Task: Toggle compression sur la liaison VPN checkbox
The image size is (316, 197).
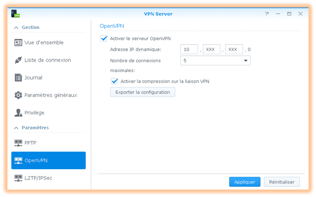Action: (x=114, y=81)
